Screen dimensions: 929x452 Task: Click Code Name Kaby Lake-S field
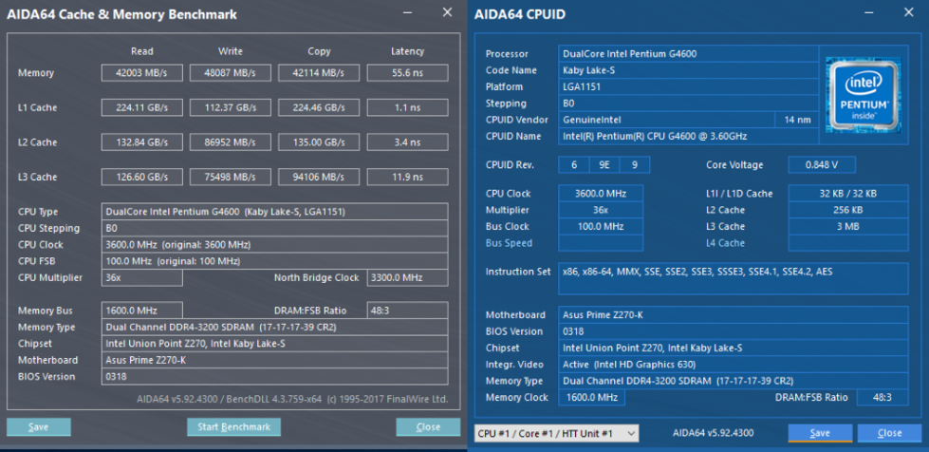(689, 70)
